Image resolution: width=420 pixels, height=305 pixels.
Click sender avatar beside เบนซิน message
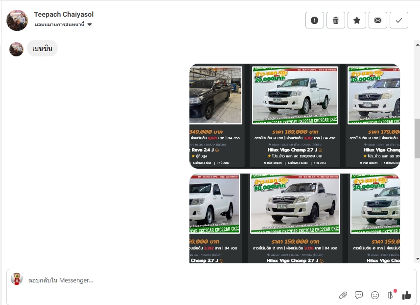16,49
